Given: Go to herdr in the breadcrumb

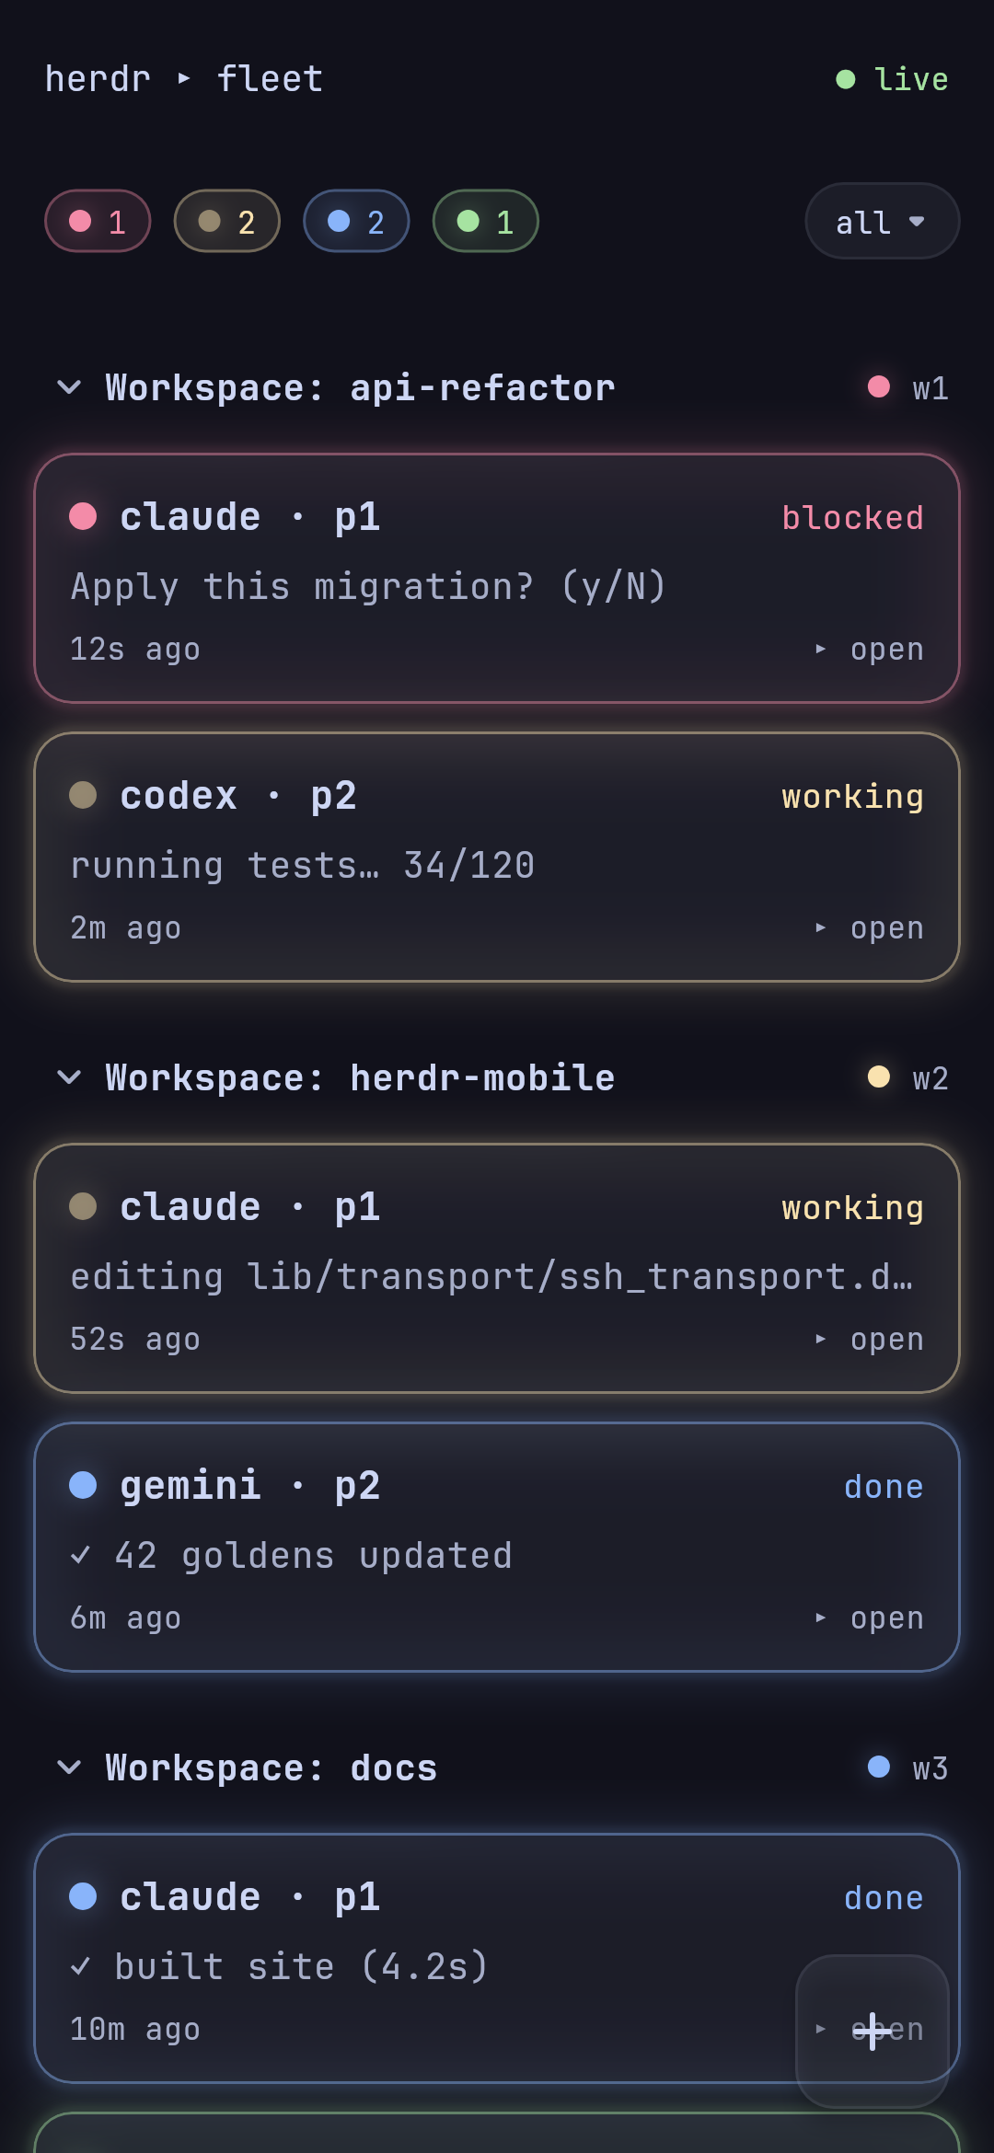Looking at the screenshot, I should 98,79.
